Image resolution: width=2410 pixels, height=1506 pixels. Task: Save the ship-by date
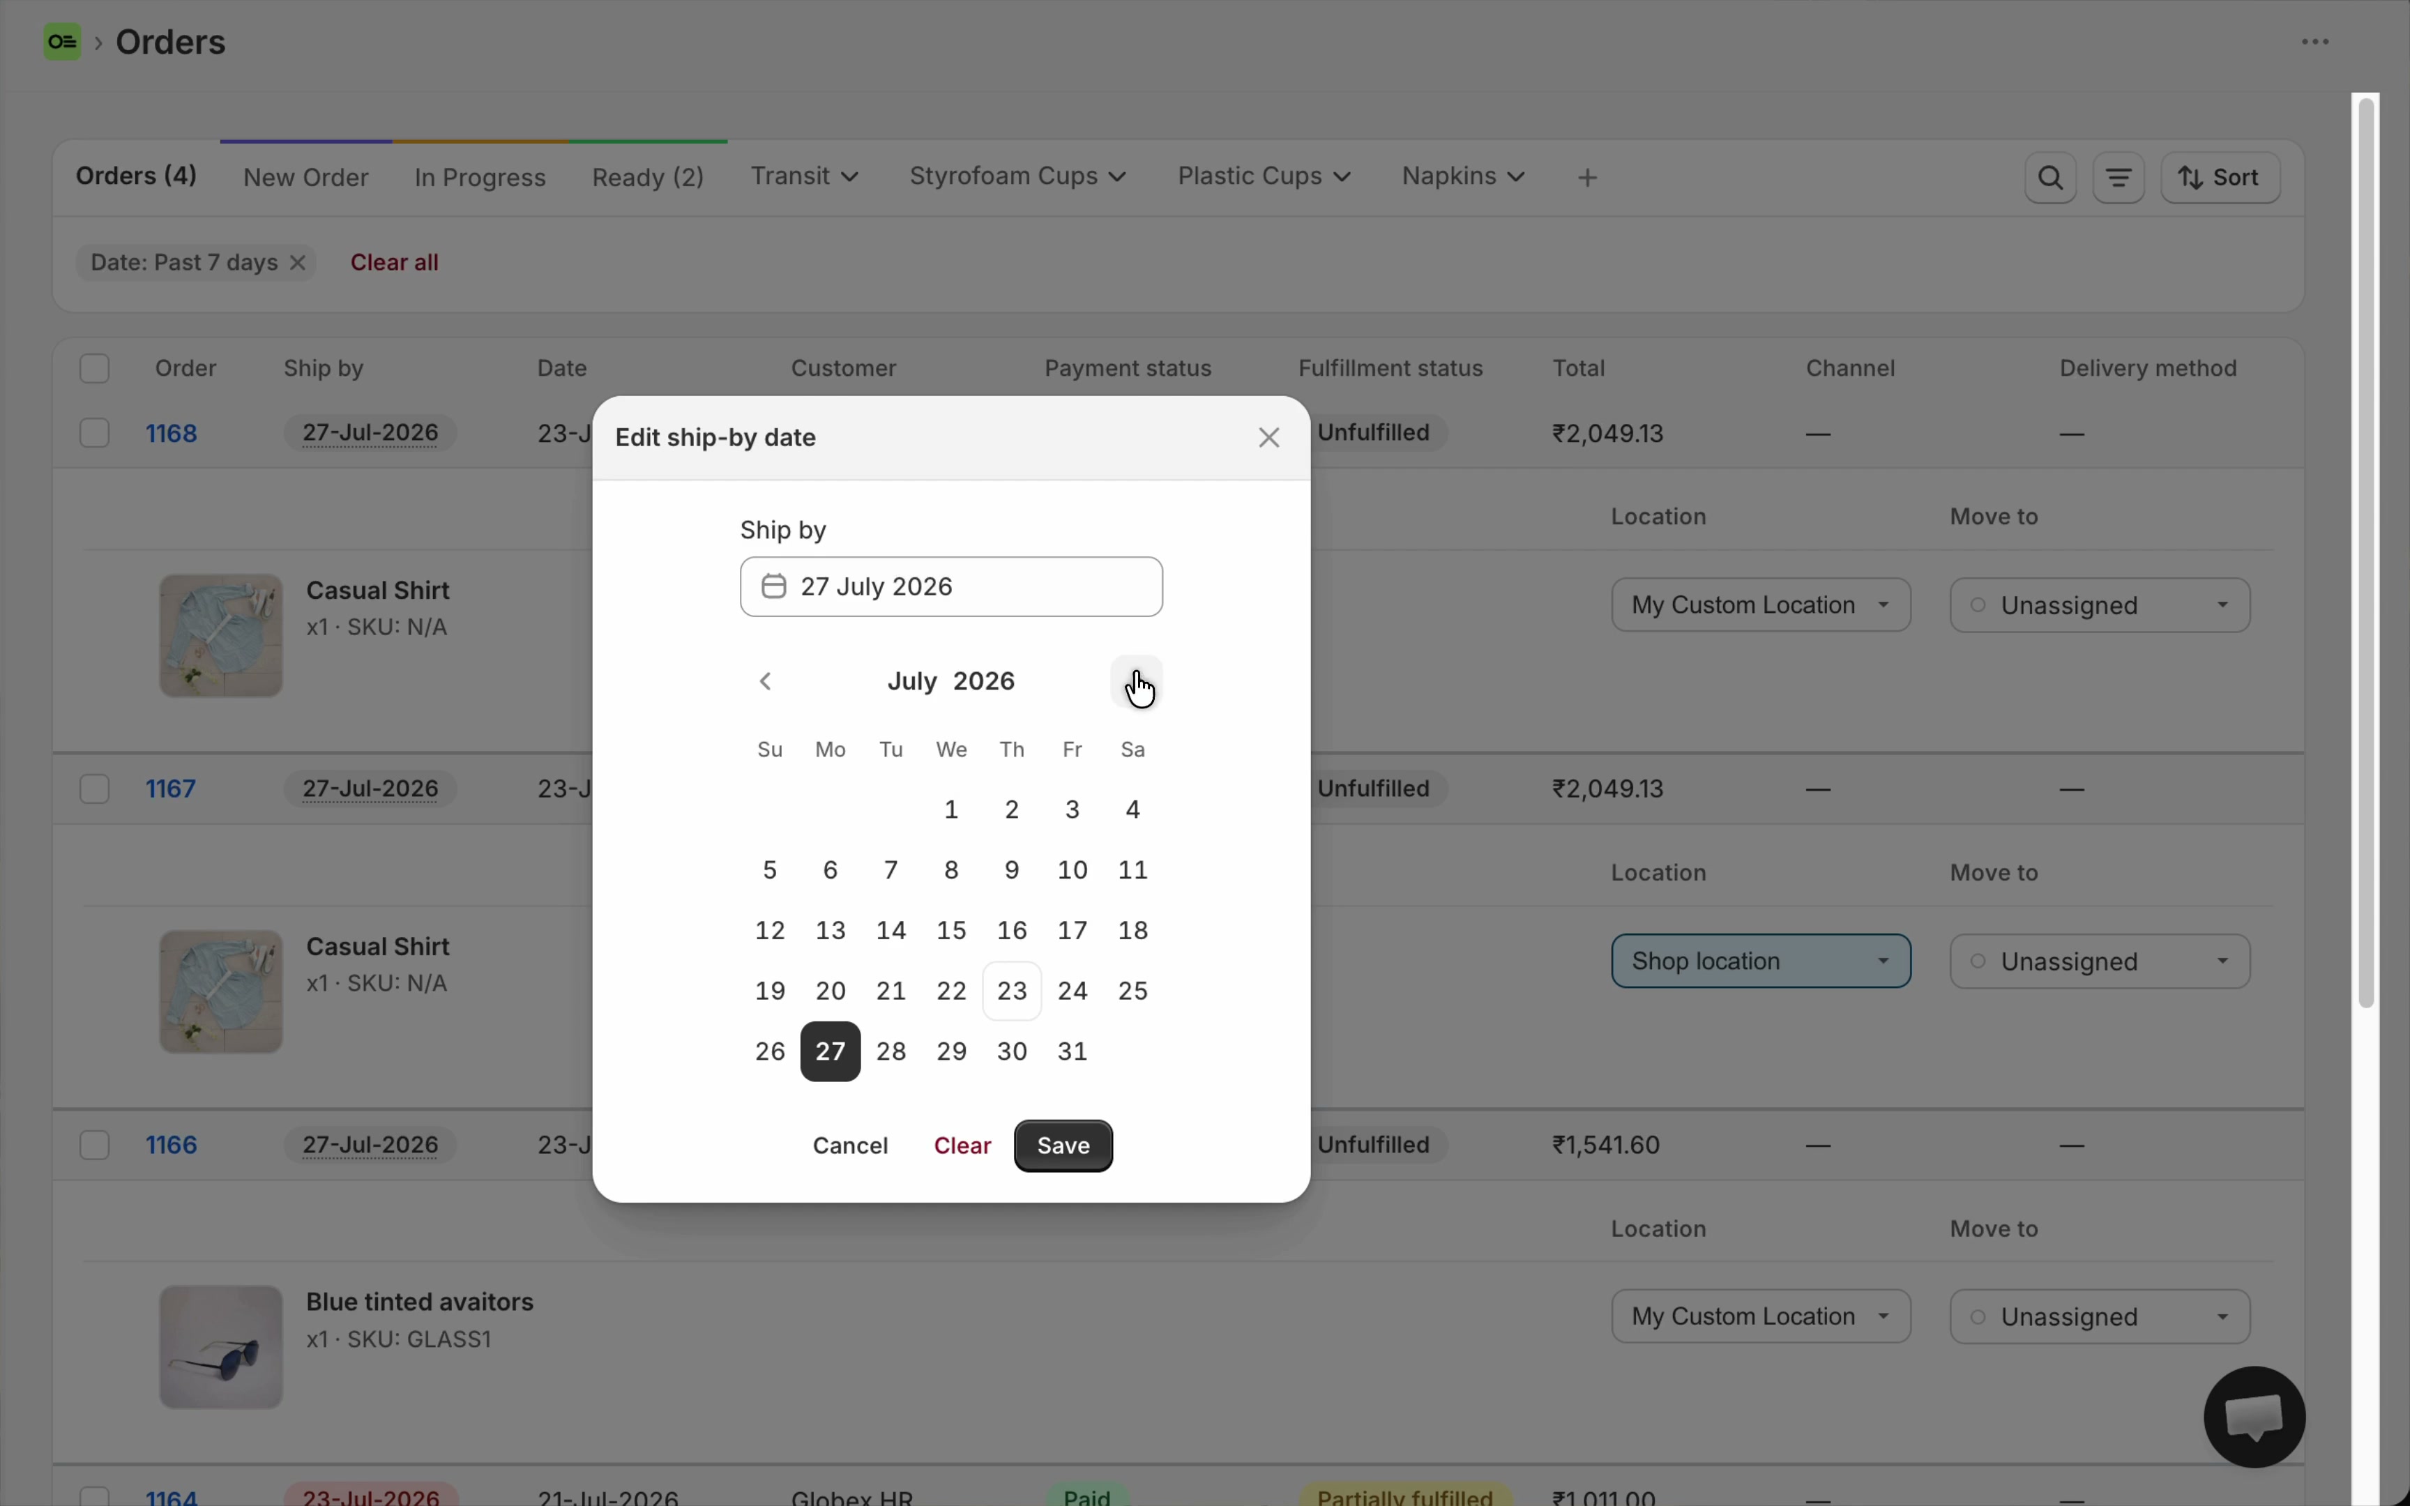1063,1146
